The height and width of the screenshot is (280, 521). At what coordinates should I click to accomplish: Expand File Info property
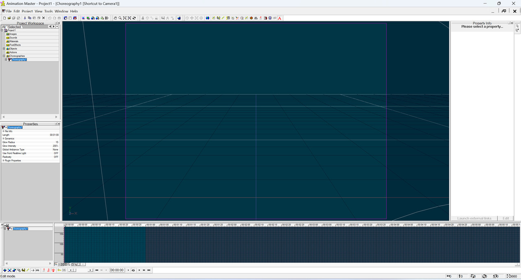4,131
